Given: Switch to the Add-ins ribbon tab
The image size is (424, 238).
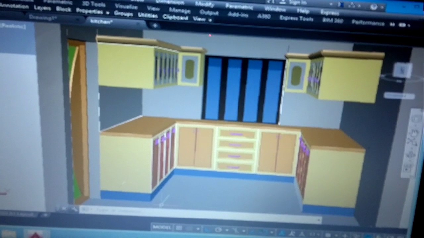Looking at the screenshot, I should click(238, 15).
